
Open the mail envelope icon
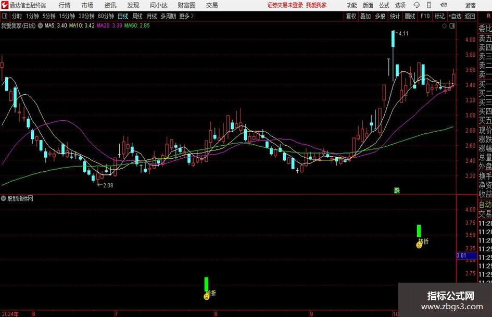click(444, 5)
